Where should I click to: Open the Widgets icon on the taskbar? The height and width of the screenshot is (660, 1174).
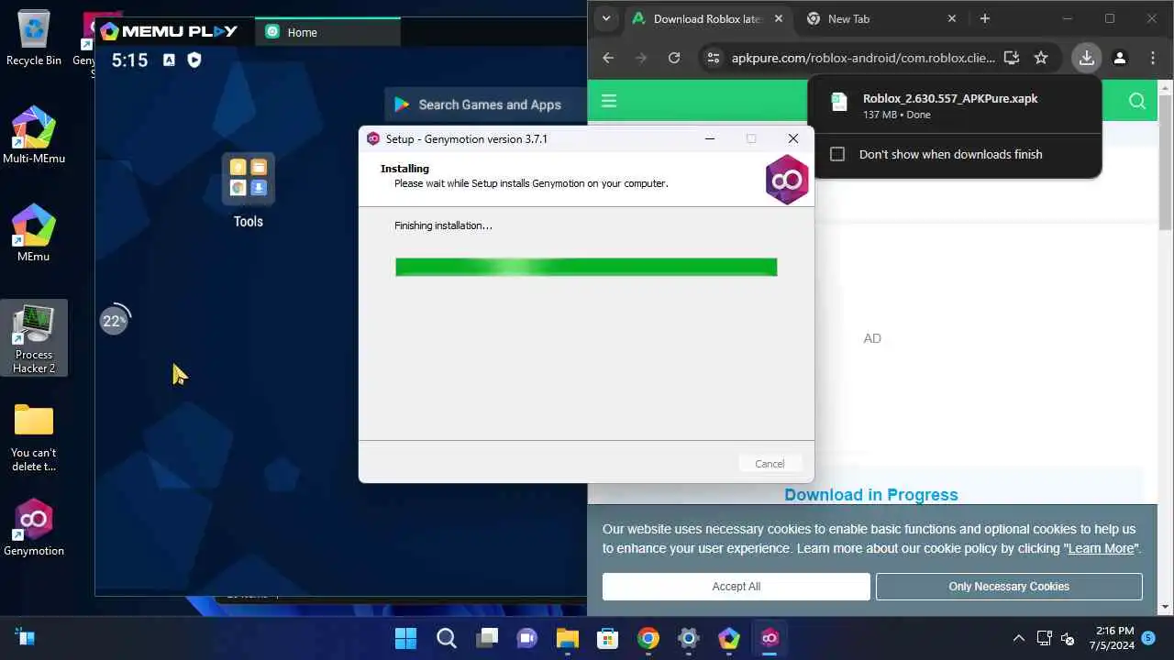click(26, 637)
